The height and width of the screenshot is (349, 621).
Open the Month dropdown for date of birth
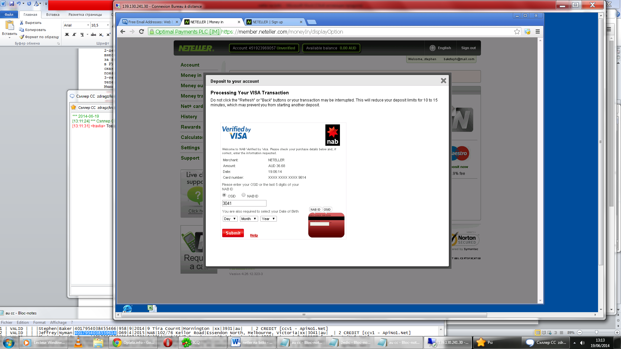249,219
